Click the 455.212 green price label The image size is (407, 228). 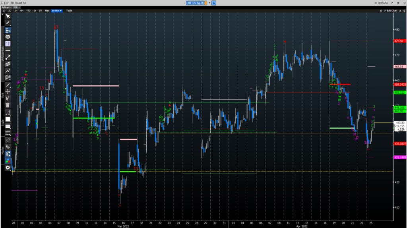coord(400,93)
